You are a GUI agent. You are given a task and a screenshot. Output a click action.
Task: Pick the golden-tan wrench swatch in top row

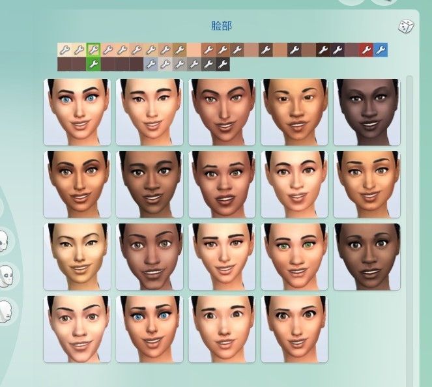point(179,50)
